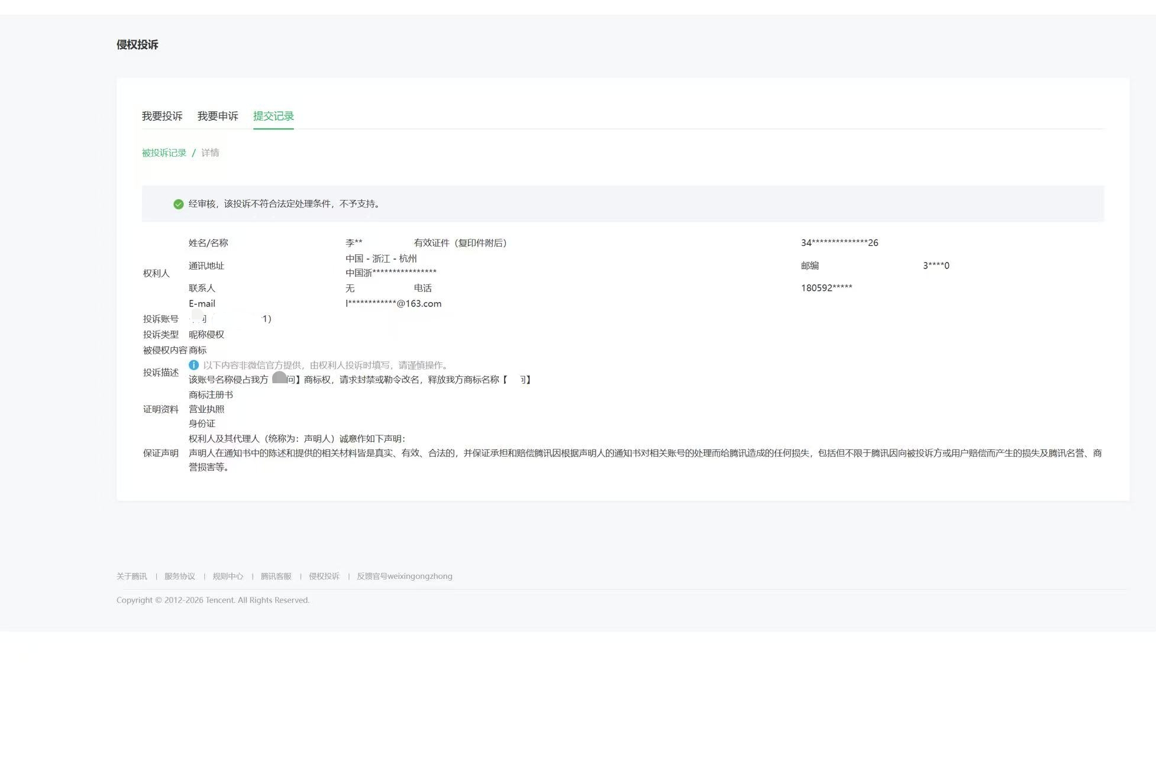Click the green checkmark status icon
Image resolution: width=1156 pixels, height=757 pixels.
click(x=178, y=204)
